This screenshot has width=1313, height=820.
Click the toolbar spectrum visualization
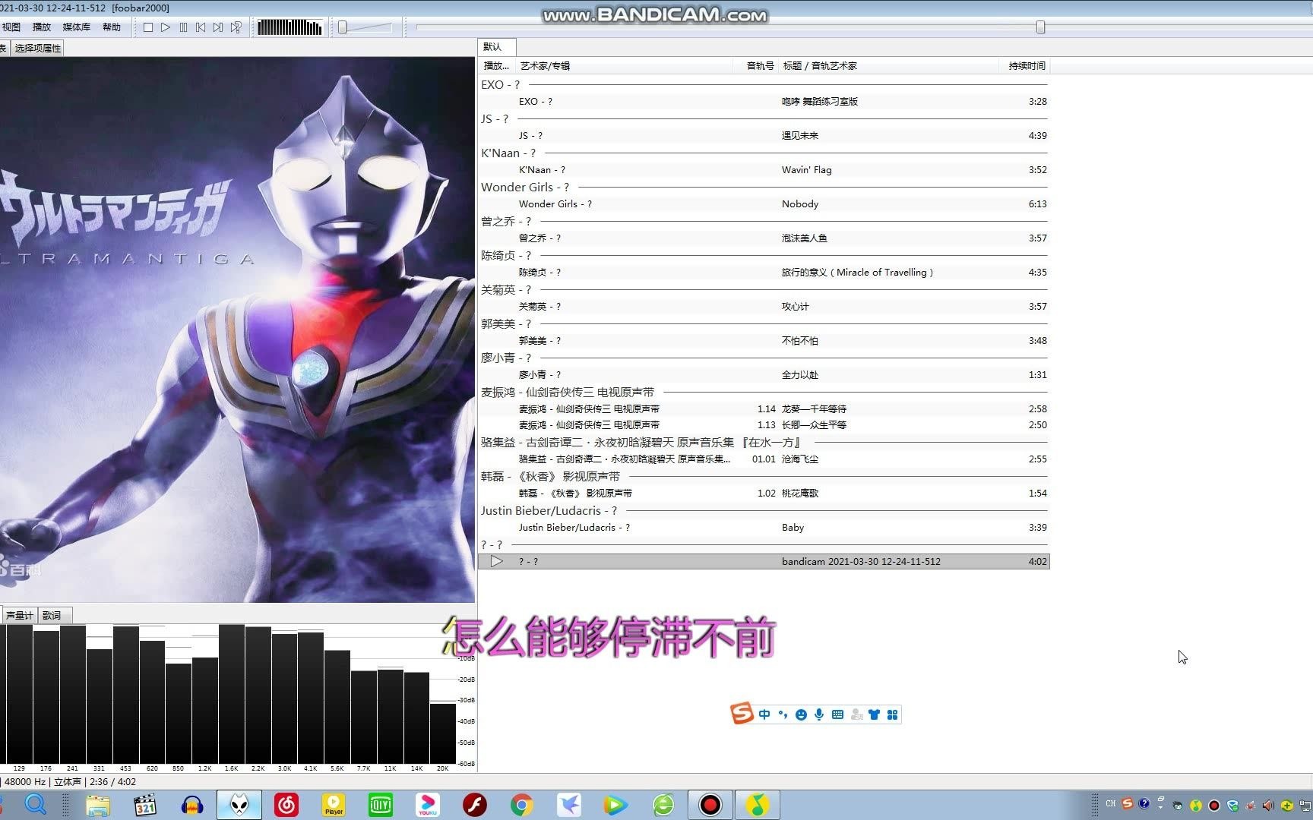[289, 27]
